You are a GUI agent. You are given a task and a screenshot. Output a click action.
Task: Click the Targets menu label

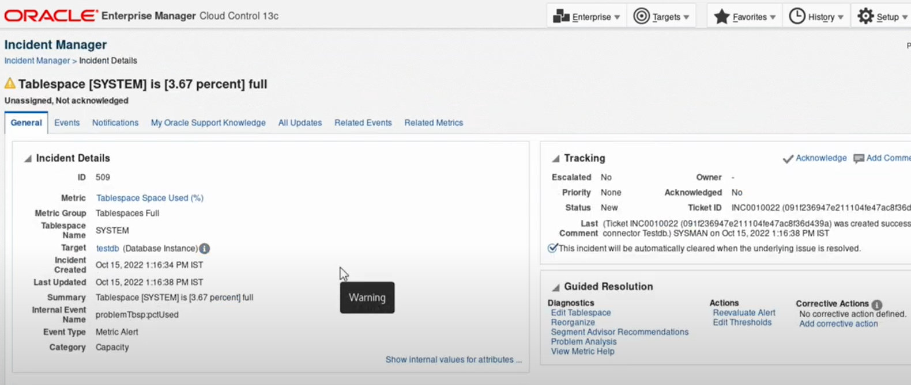coord(666,17)
